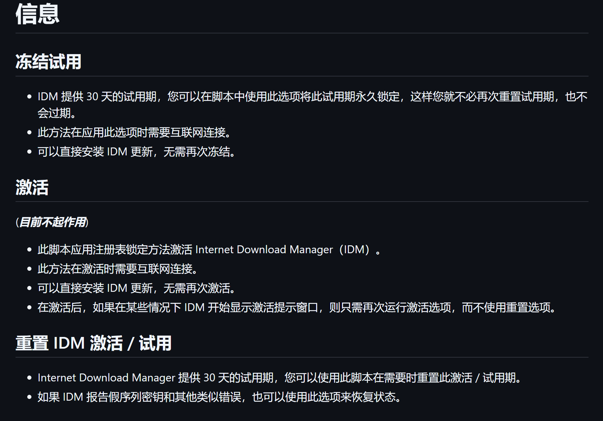Click the text 会过期。
Viewport: 603px width, 421px height.
point(57,113)
